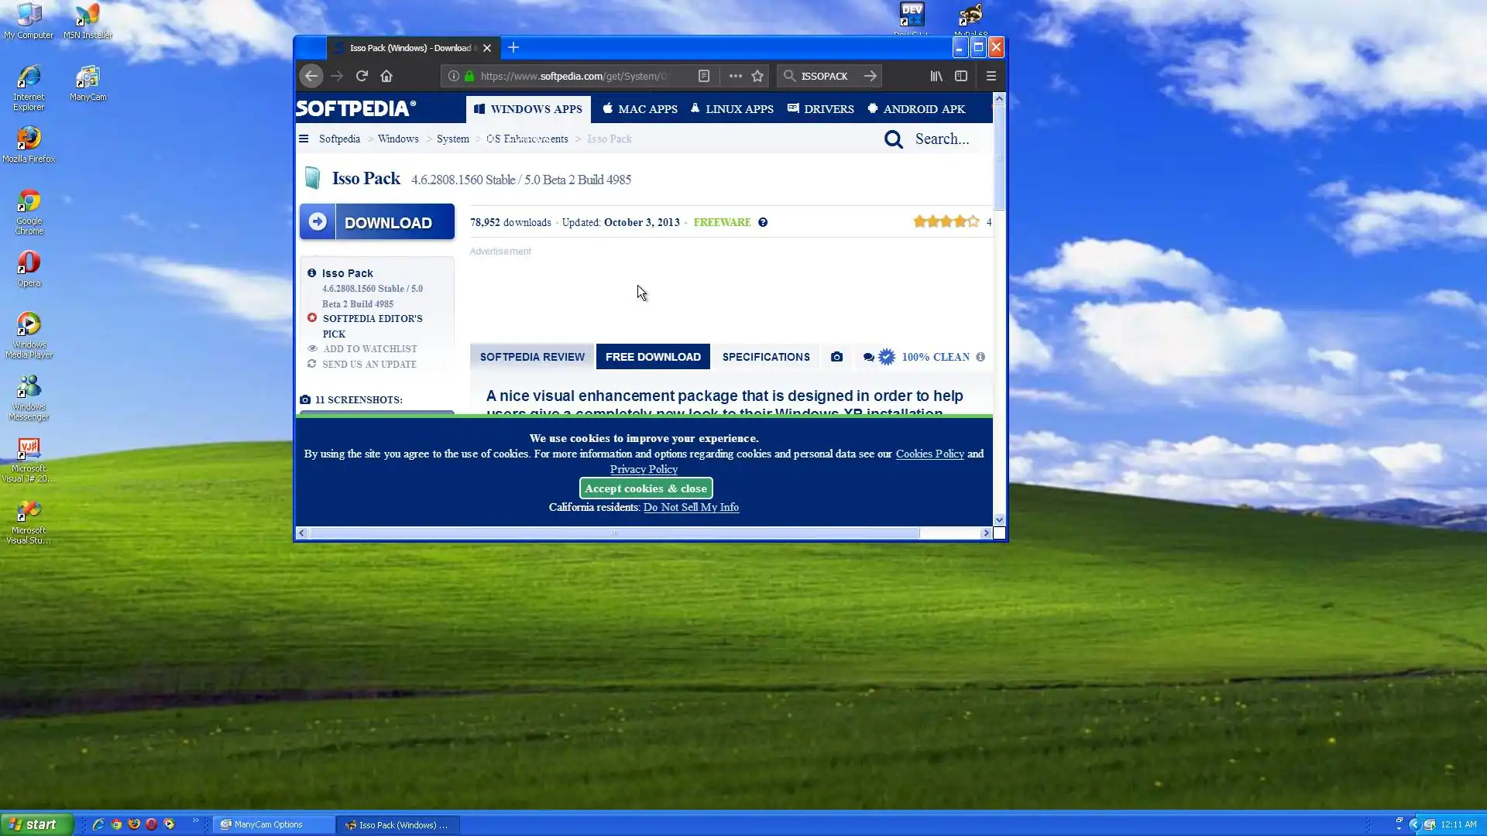
Task: Expand Softpedia site menu next to breadcrumb
Action: tap(304, 139)
